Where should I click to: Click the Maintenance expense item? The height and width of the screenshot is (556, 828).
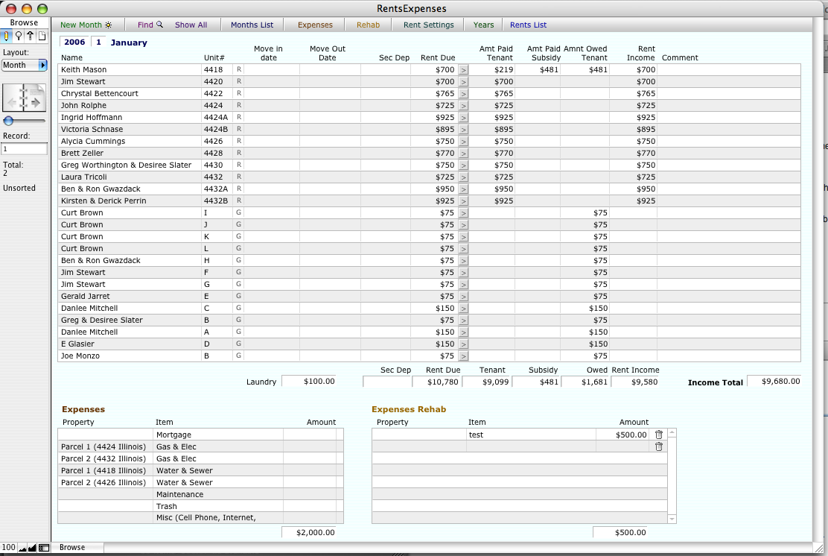pyautogui.click(x=218, y=494)
